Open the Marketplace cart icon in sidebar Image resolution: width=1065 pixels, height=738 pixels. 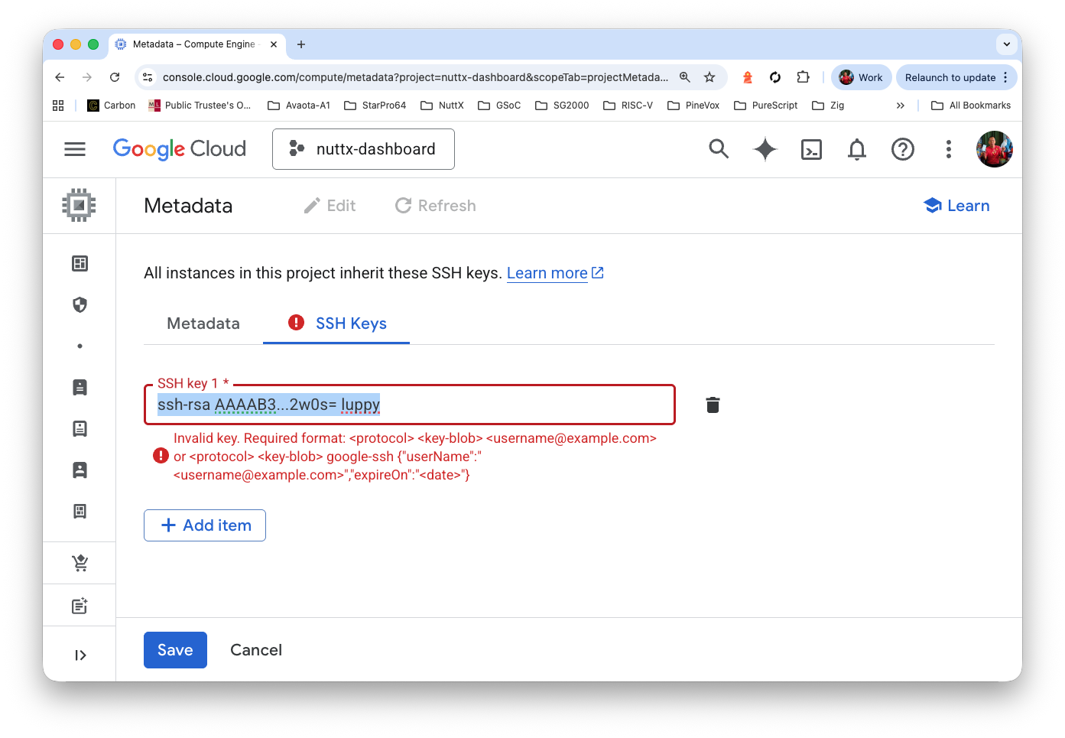pos(80,564)
